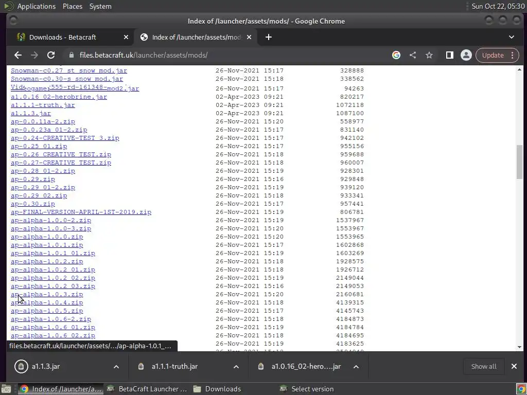Open Chrome's three-dot menu
The height and width of the screenshot is (395, 527).
click(512, 56)
